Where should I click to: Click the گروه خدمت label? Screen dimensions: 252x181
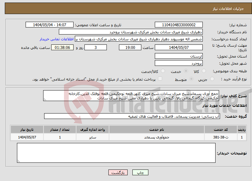tap(236, 116)
